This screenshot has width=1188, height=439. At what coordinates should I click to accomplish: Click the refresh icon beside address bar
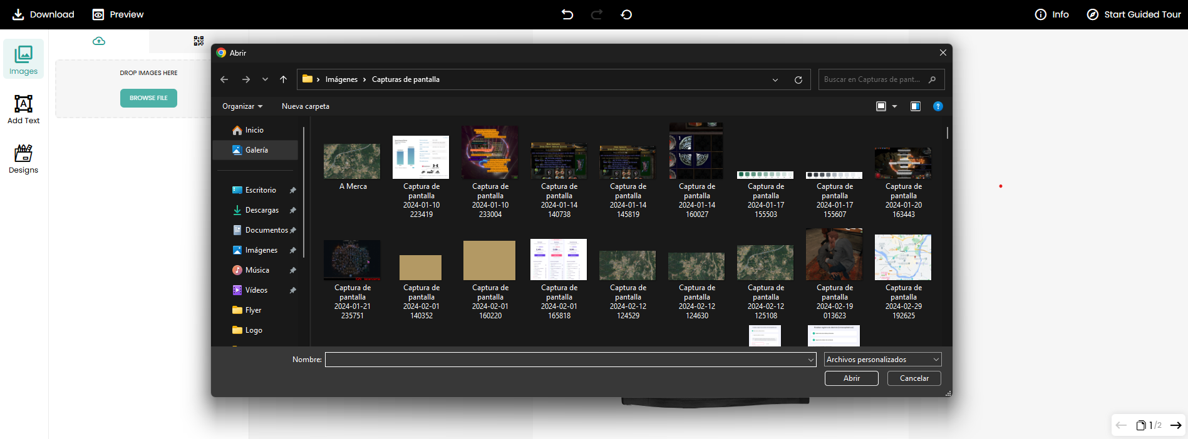coord(798,80)
